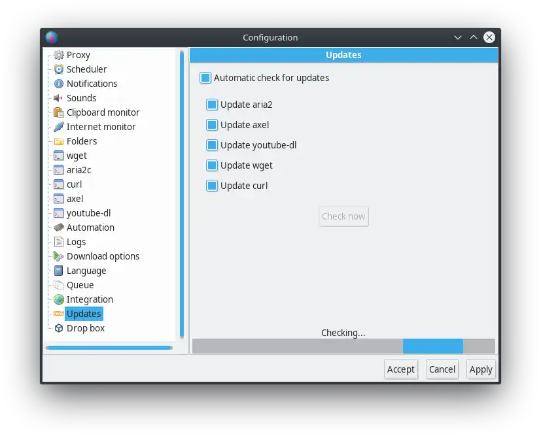Select Language in the settings tree

pos(86,271)
